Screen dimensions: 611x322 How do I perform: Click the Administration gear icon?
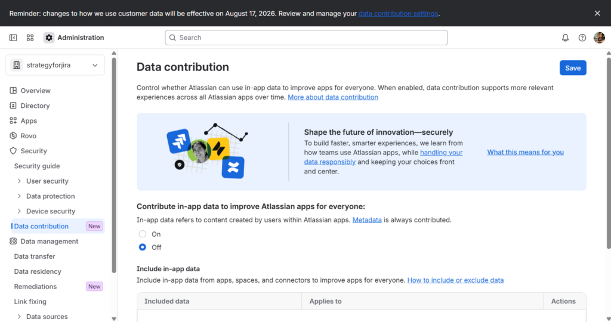(x=49, y=38)
